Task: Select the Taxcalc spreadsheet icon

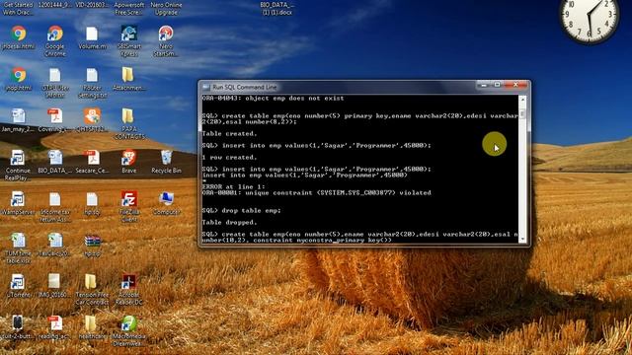Action: click(55, 241)
